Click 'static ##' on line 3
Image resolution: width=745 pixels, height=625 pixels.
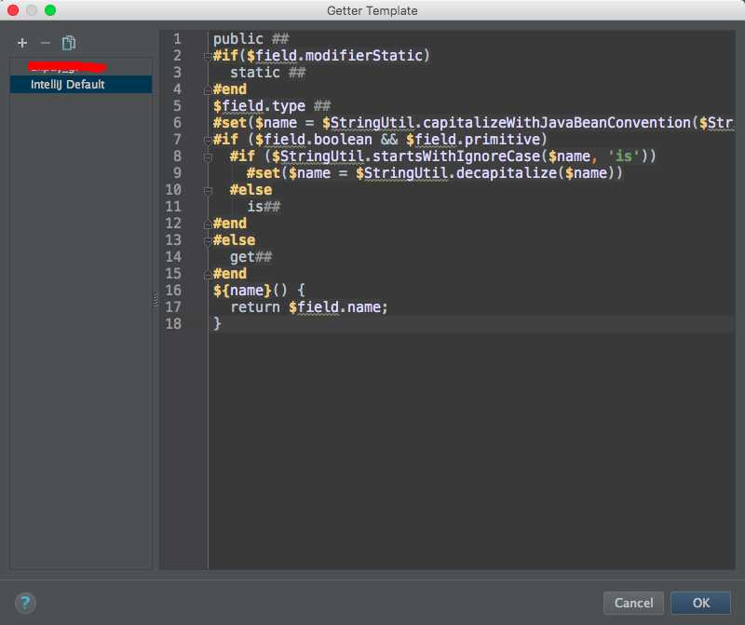[x=268, y=73]
